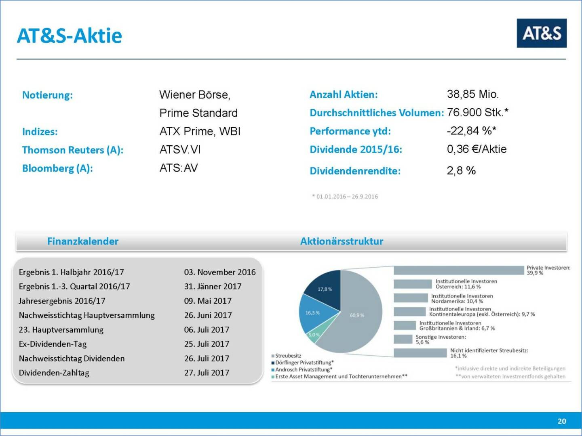Click the date 27. Juli 2017

click(207, 373)
